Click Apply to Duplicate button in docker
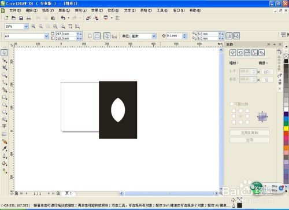Screen dimensions: 289x210 [250, 132]
